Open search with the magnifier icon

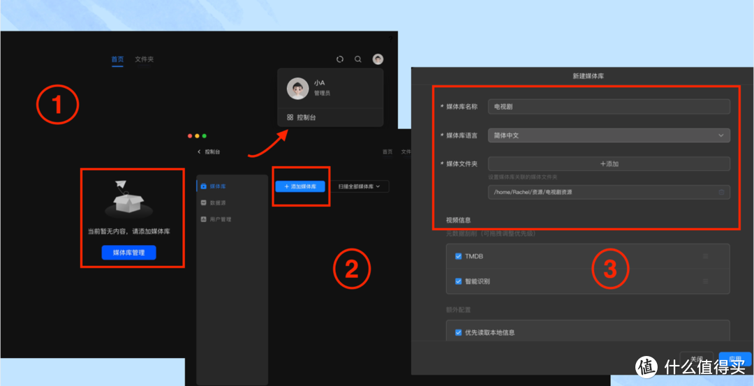tap(357, 59)
